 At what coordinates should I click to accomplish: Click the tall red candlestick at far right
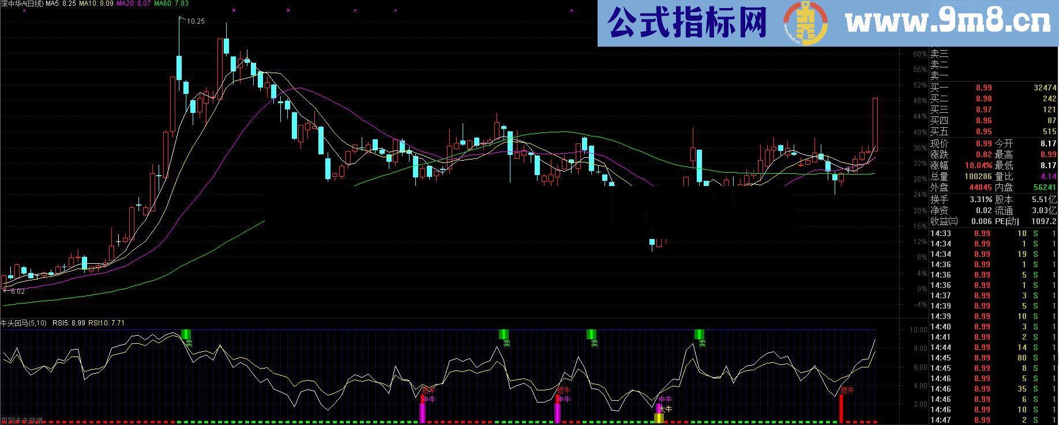875,124
